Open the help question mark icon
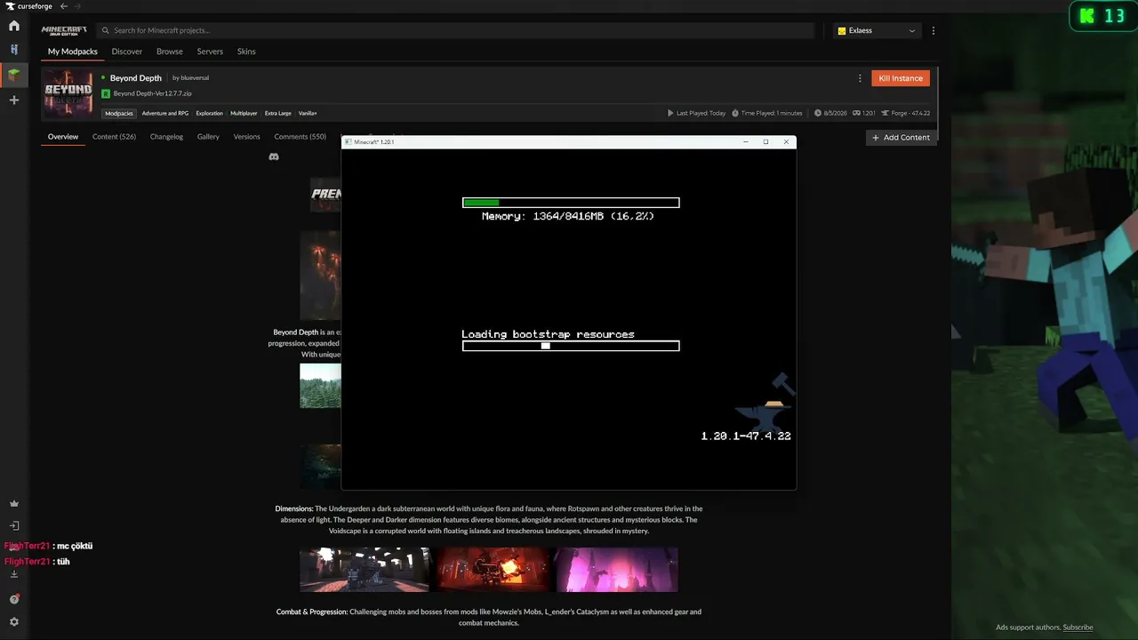This screenshot has width=1138, height=640. pos(14,599)
